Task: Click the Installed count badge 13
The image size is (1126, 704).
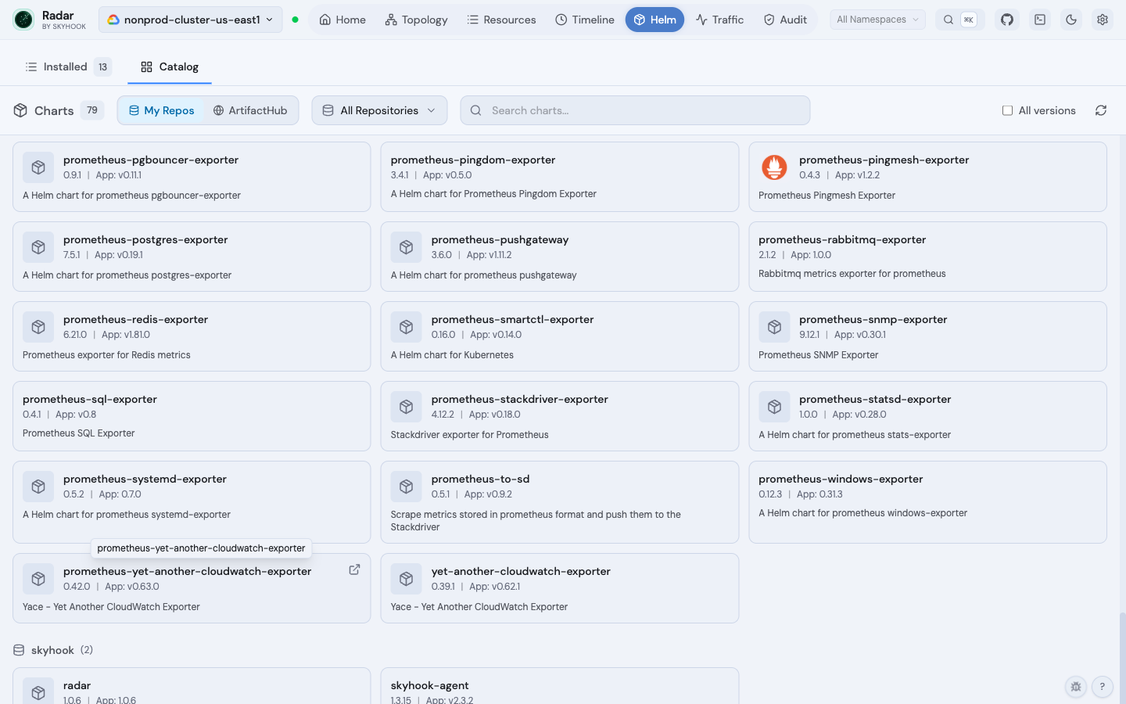Action: [102, 66]
